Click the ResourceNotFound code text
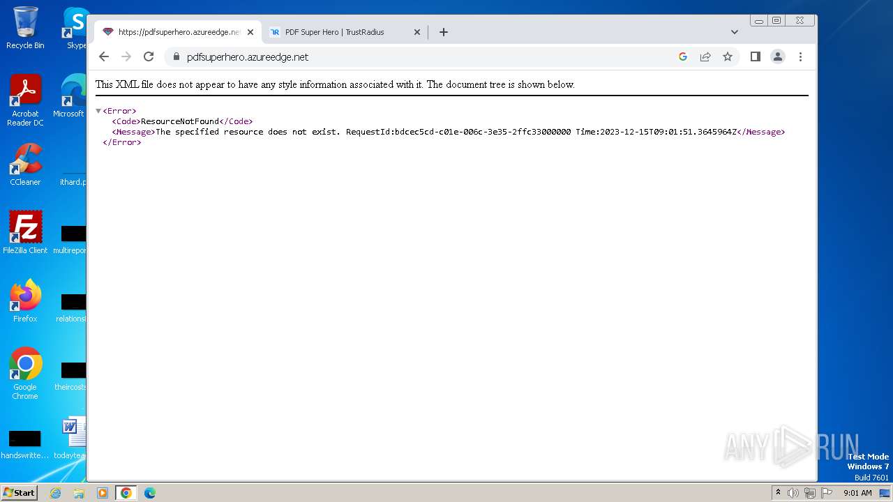 tap(180, 121)
